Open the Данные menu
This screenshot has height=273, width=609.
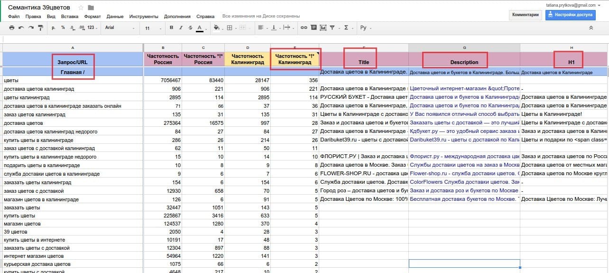[115, 16]
